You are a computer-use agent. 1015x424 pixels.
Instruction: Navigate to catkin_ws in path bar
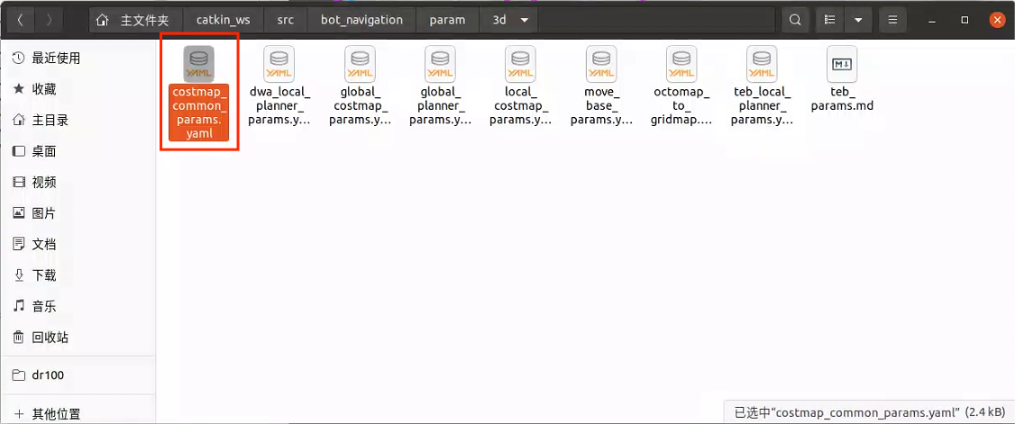[223, 20]
